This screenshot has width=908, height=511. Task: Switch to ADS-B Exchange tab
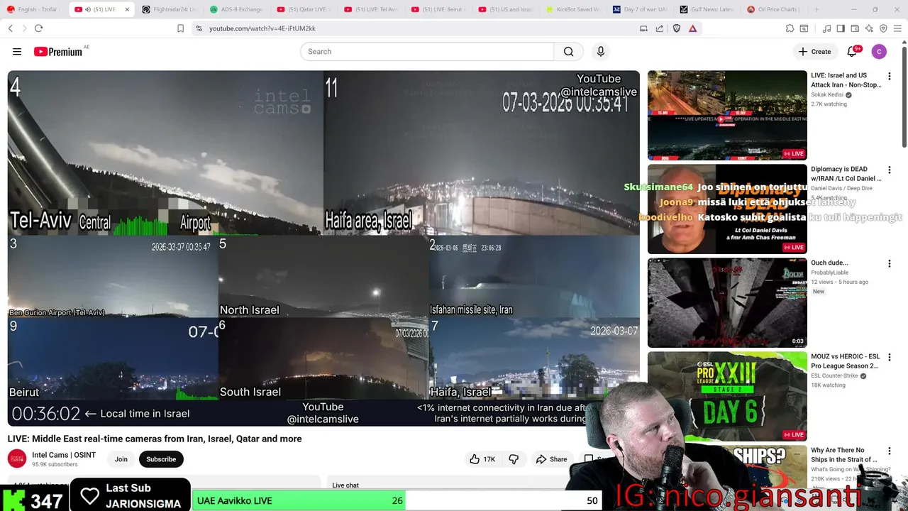[x=237, y=9]
